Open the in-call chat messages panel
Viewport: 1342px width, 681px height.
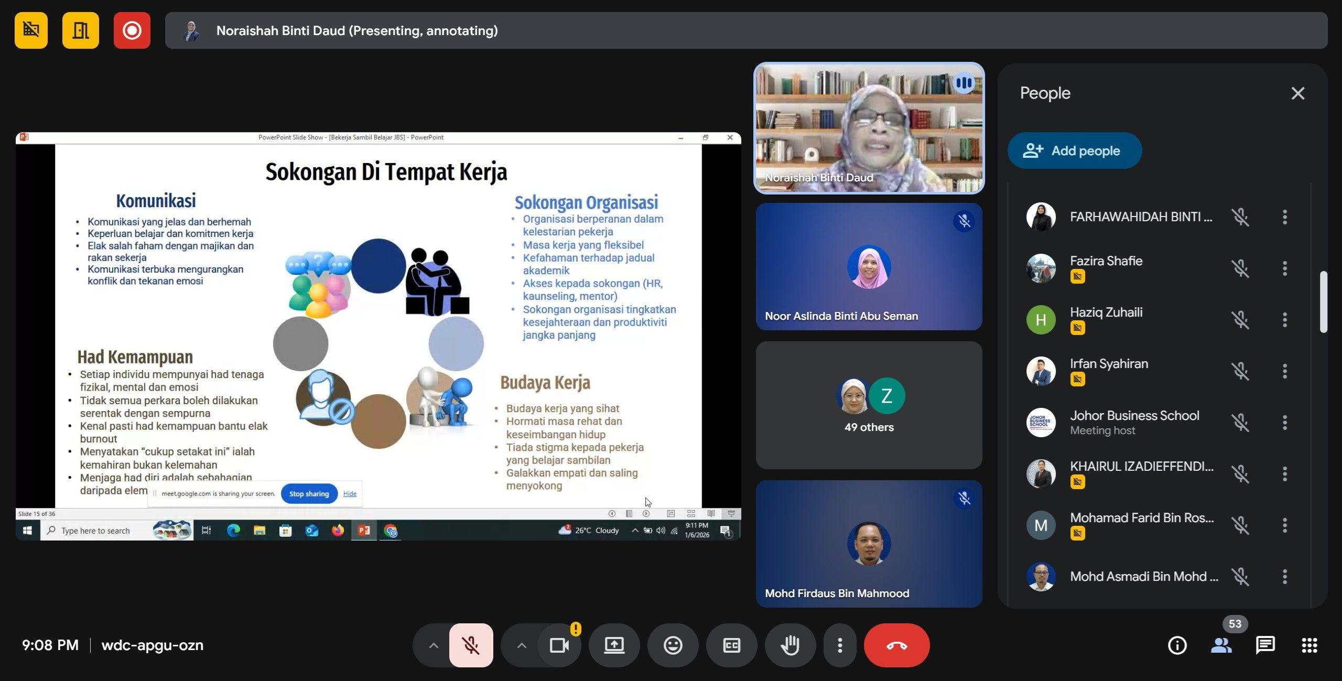coord(1265,645)
